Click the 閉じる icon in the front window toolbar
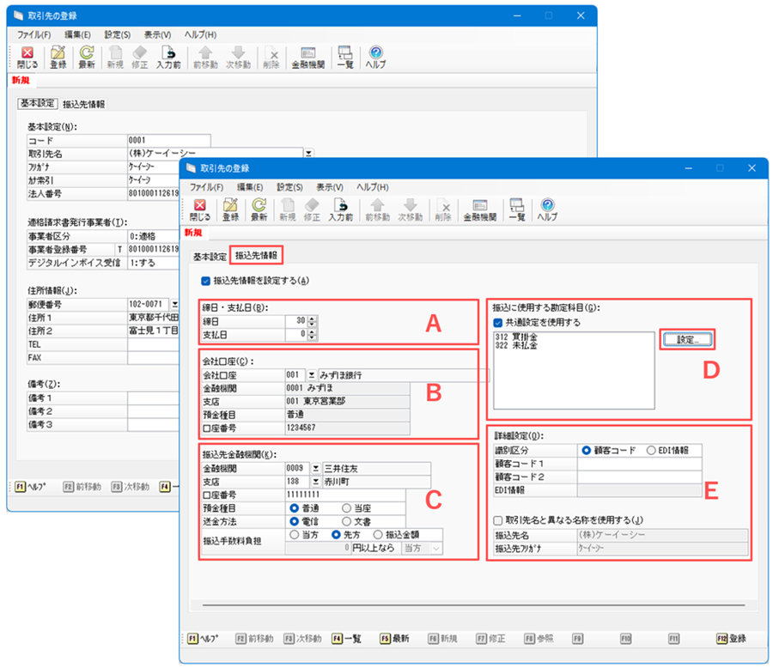 (x=198, y=209)
